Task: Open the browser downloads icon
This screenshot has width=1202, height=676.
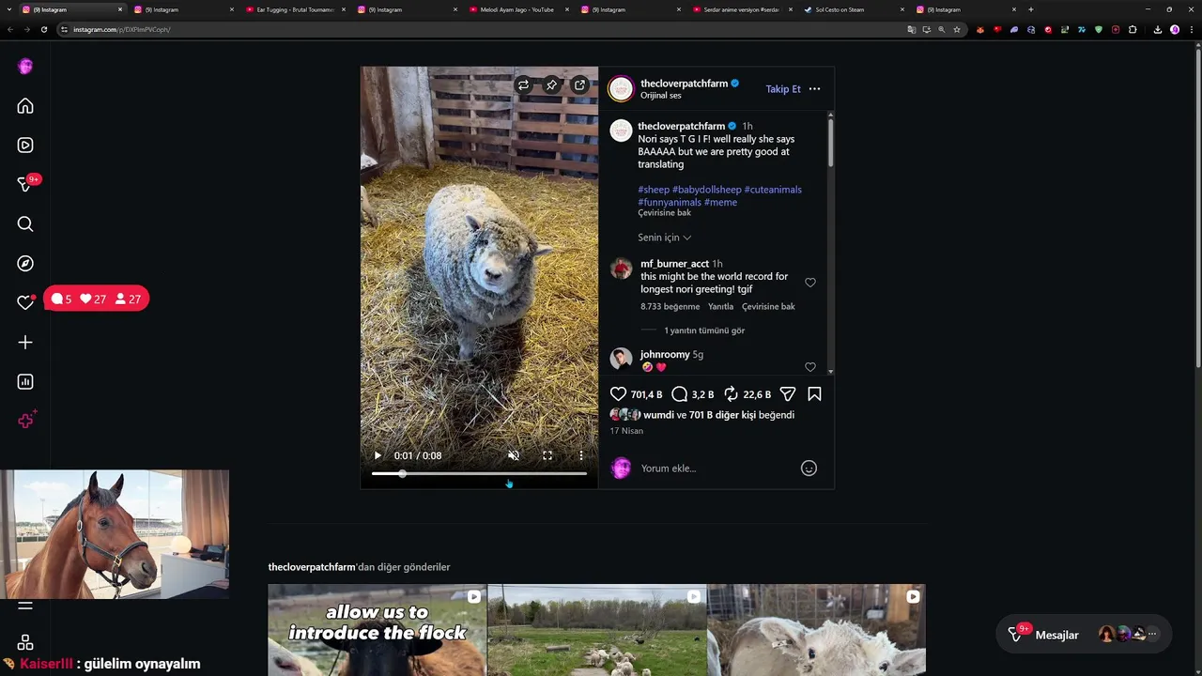Action: pos(1158,29)
